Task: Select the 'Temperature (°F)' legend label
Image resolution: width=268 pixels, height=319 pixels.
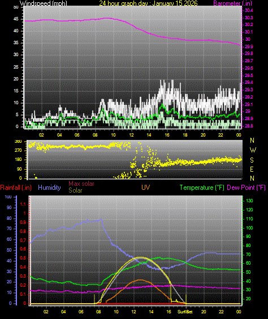Action: point(202,188)
